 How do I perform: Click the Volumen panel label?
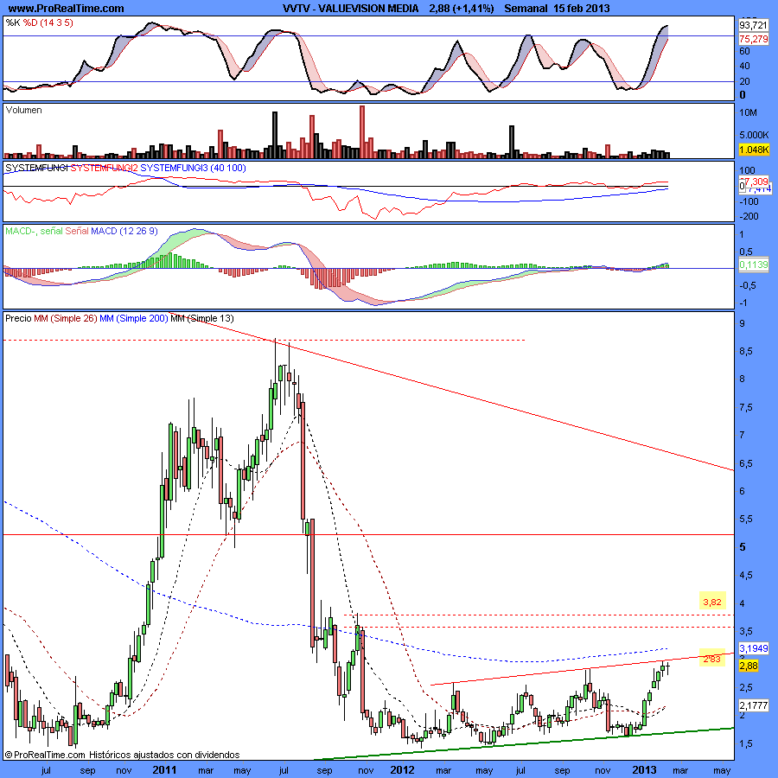(24, 110)
